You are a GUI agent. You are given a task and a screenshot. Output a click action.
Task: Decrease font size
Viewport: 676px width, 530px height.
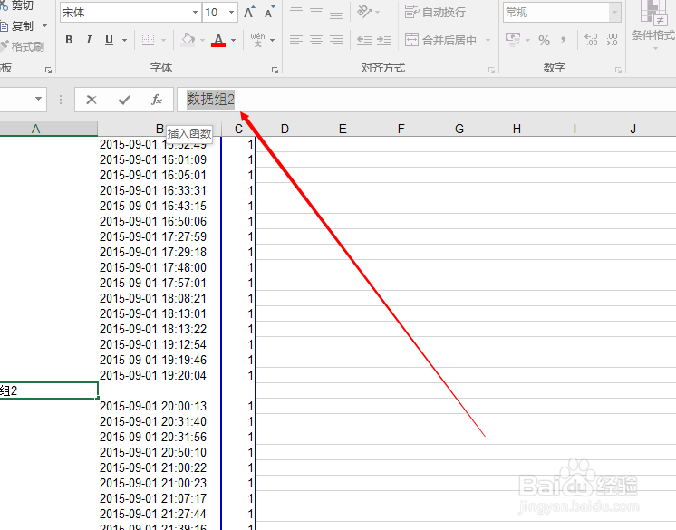(x=269, y=13)
